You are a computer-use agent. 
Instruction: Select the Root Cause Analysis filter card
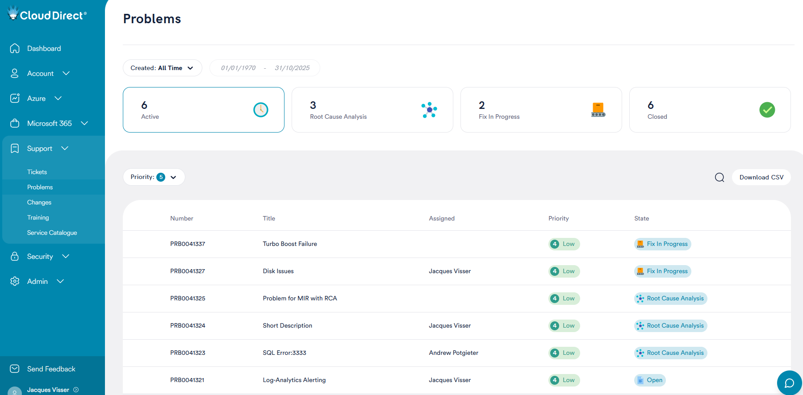tap(372, 110)
